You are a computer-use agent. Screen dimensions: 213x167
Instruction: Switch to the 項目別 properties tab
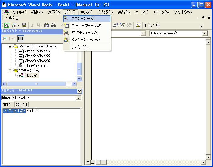[x=22, y=104]
